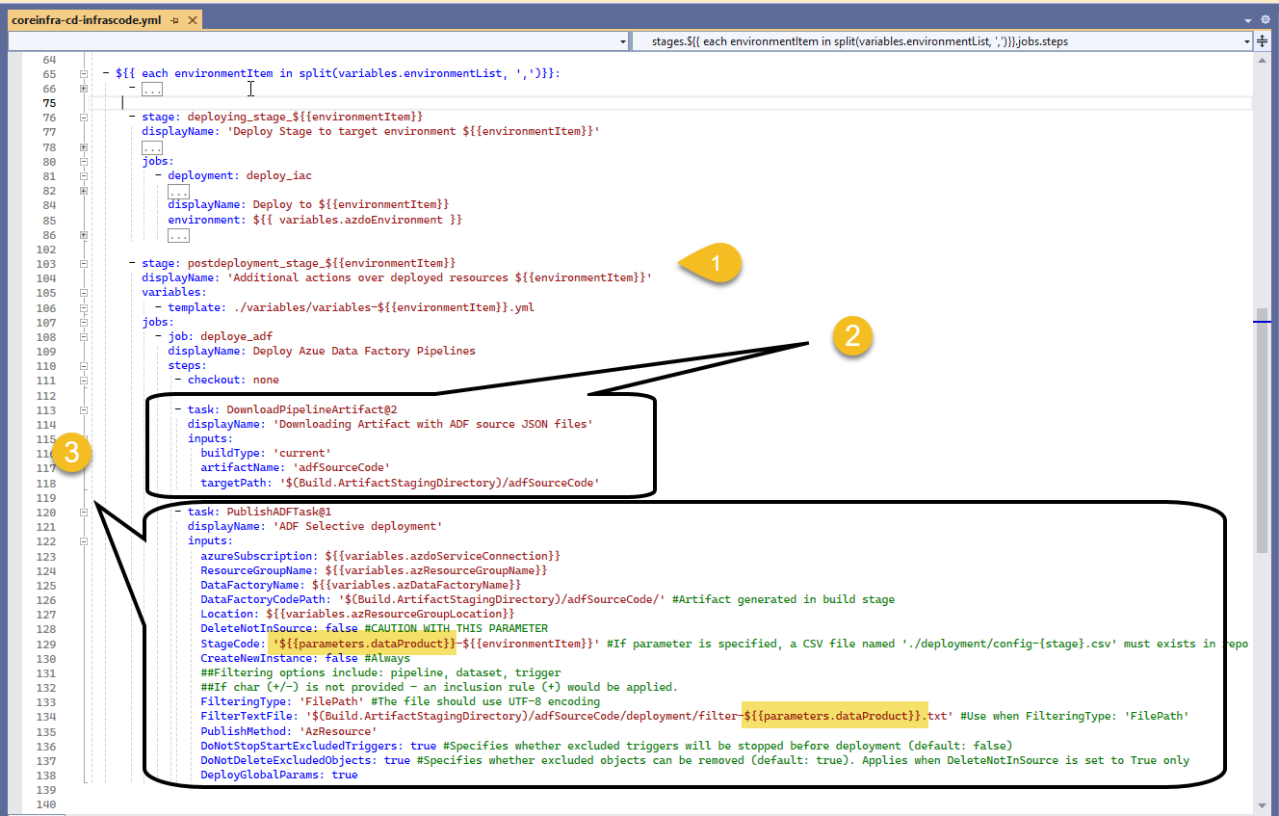Collapse the DownloadPipelineArtifact@2 task block
The width and height of the screenshot is (1279, 816).
(x=82, y=408)
